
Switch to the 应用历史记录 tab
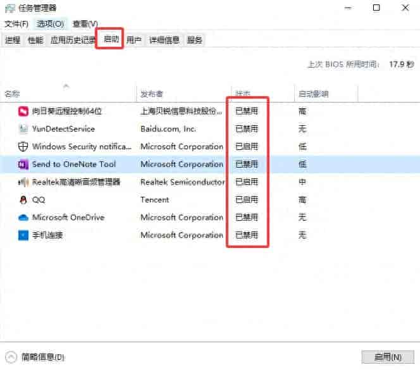click(x=72, y=40)
